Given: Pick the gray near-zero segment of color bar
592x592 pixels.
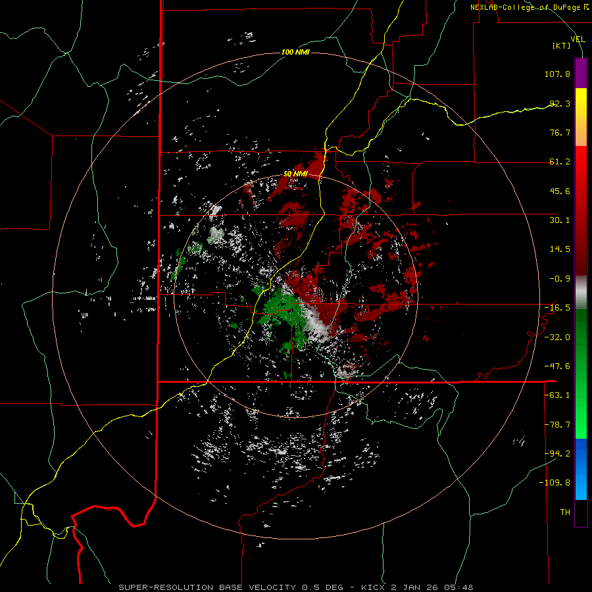Looking at the screenshot, I should [x=581, y=293].
